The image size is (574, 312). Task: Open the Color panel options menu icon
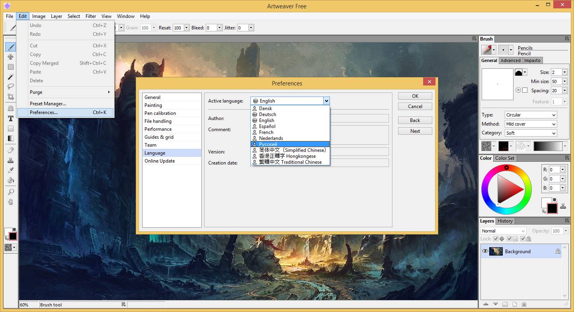(567, 158)
